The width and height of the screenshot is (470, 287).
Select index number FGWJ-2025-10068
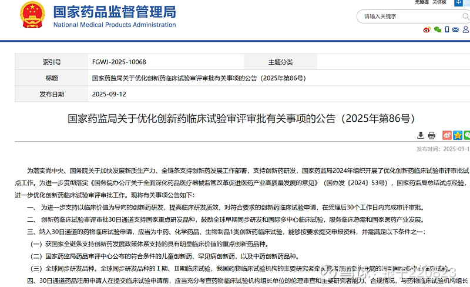click(x=119, y=62)
